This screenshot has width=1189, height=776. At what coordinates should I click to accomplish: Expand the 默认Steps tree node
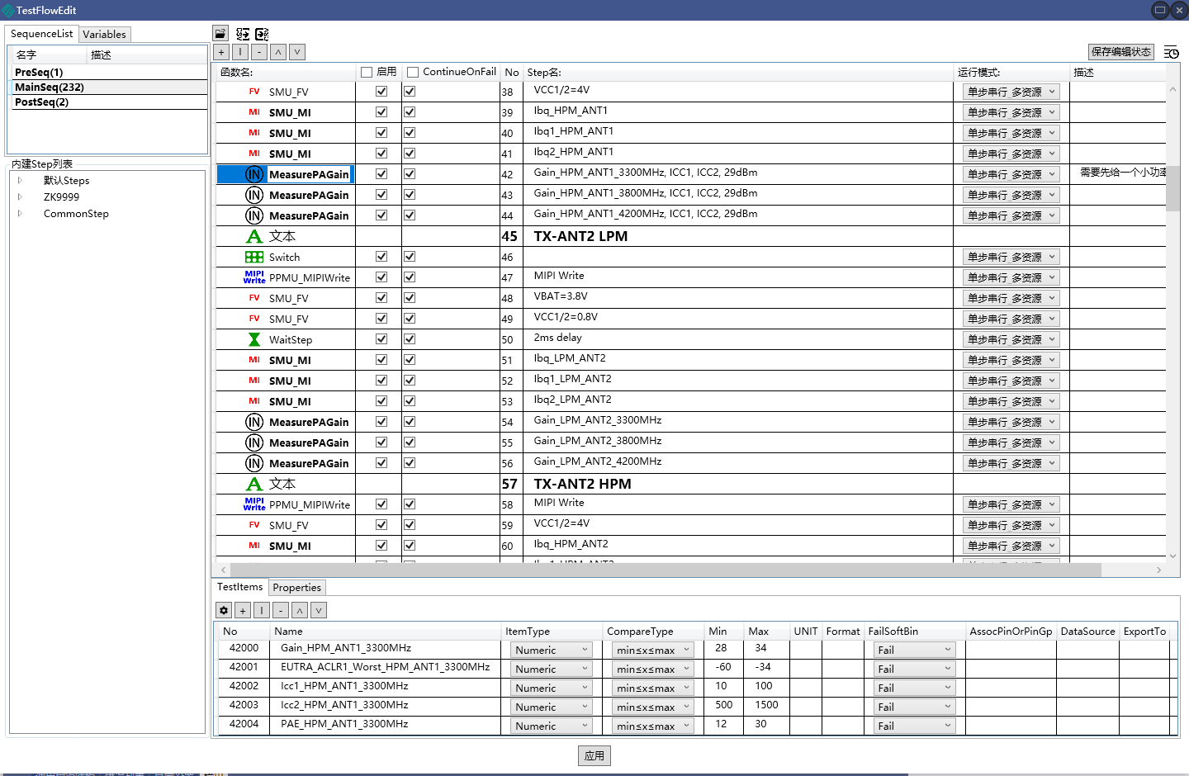pyautogui.click(x=20, y=180)
